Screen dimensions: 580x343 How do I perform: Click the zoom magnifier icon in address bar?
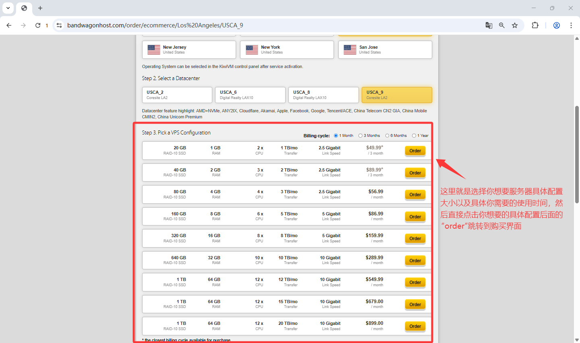(501, 25)
